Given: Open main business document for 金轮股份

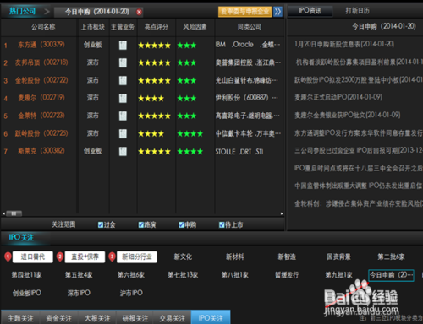Looking at the screenshot, I should [x=123, y=80].
